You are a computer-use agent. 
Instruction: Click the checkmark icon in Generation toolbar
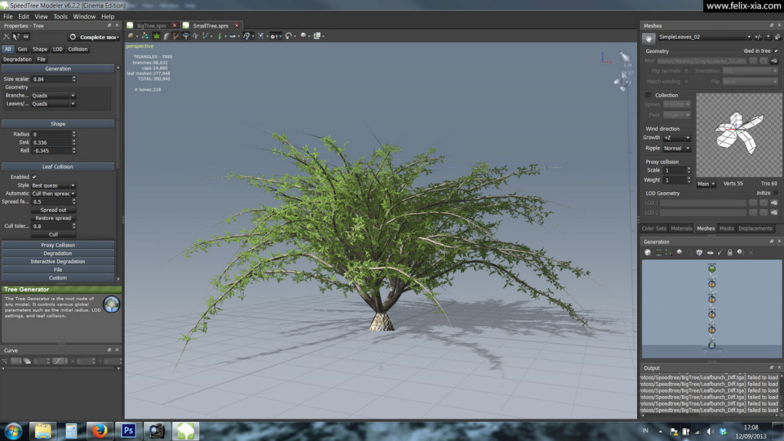(720, 253)
